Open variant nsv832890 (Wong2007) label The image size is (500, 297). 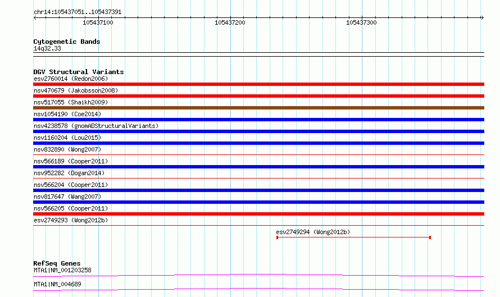(67, 149)
